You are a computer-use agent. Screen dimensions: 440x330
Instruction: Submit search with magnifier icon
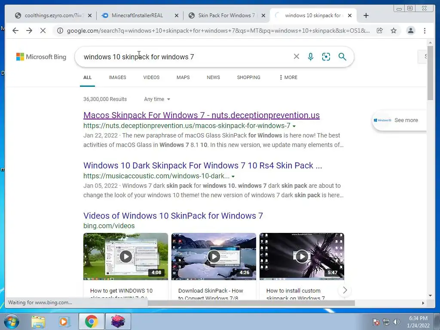coord(342,57)
